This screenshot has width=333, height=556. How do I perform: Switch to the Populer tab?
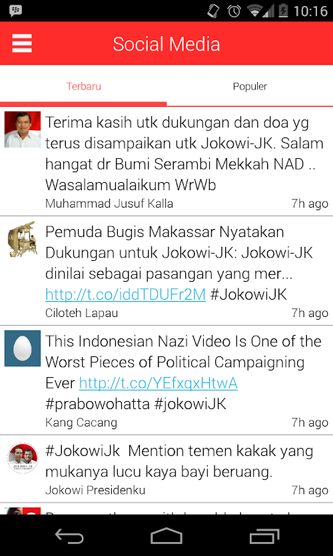tap(250, 86)
